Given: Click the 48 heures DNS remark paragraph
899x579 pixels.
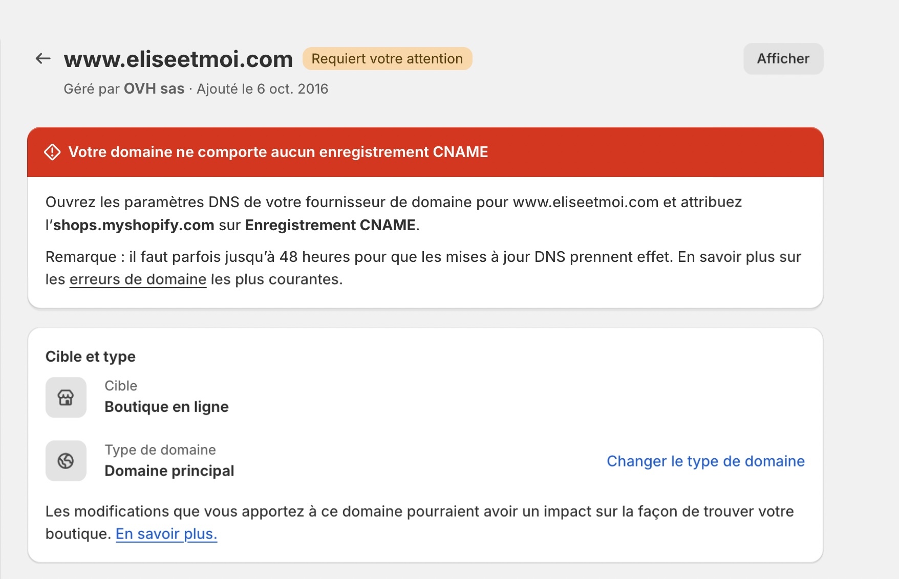Looking at the screenshot, I should click(x=423, y=268).
